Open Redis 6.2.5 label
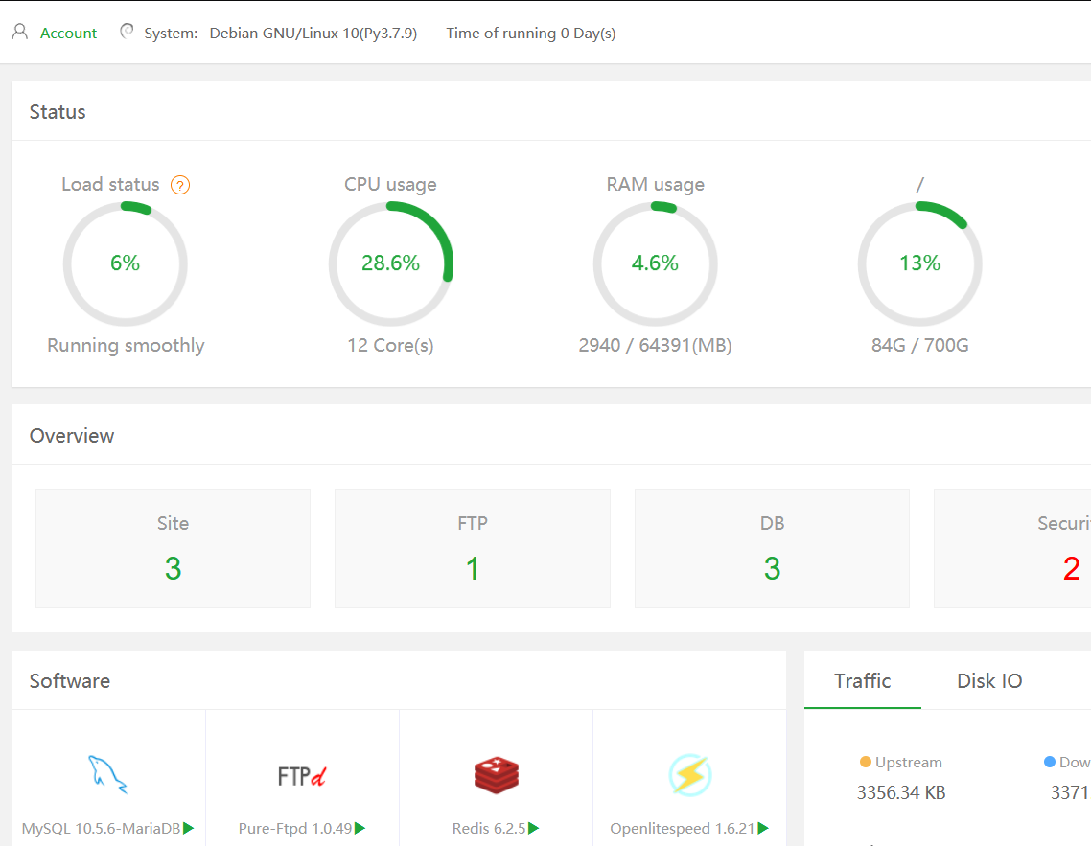The height and width of the screenshot is (846, 1091). tap(489, 829)
